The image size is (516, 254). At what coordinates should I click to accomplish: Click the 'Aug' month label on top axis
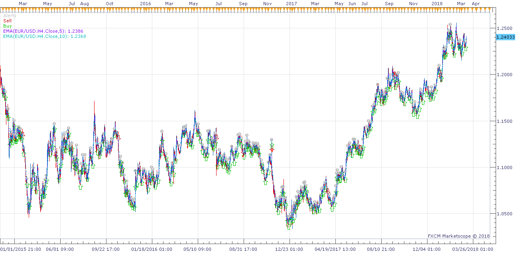pyautogui.click(x=85, y=4)
